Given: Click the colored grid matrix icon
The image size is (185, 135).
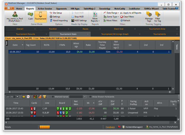Looking at the screenshot, I should click(x=35, y=97).
